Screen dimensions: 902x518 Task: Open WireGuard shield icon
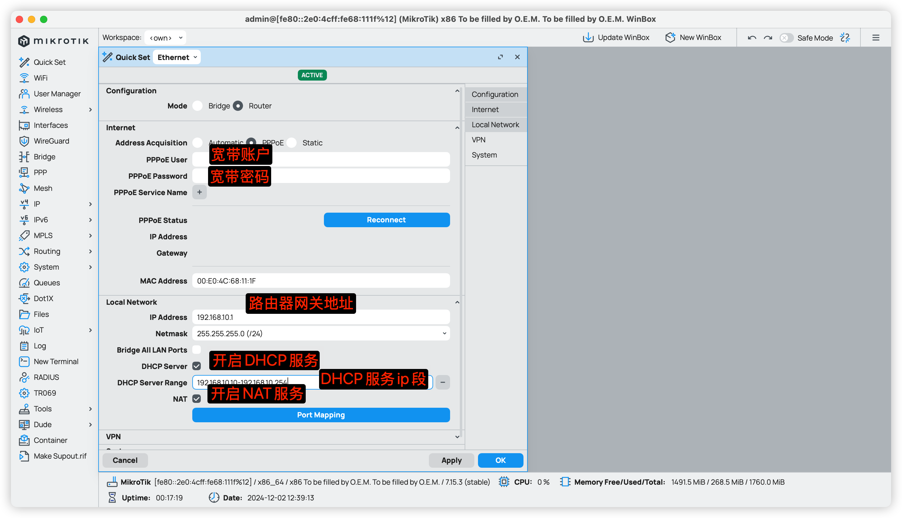(x=24, y=141)
